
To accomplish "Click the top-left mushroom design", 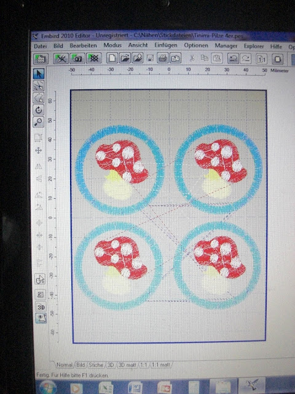I will pos(120,170).
